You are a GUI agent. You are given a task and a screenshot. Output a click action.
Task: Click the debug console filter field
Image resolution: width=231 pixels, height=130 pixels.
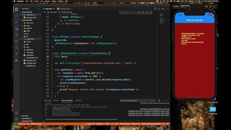(138, 100)
